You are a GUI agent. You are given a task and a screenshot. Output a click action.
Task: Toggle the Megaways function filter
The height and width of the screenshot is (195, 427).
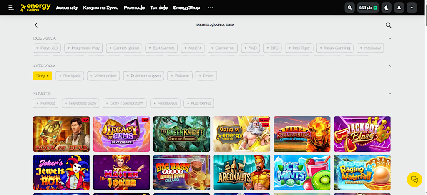coord(166,103)
